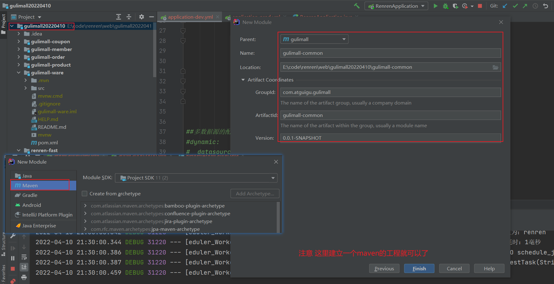The width and height of the screenshot is (554, 284).
Task: Click the Version input field
Action: click(x=391, y=137)
